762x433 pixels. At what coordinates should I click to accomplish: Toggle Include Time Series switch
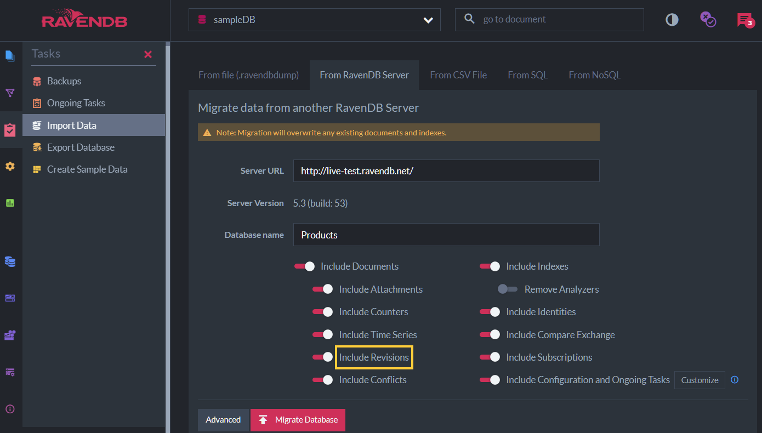pos(322,335)
